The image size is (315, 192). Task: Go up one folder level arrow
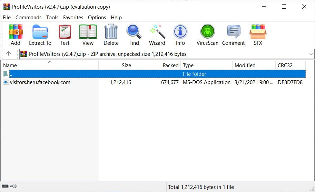tap(8, 53)
